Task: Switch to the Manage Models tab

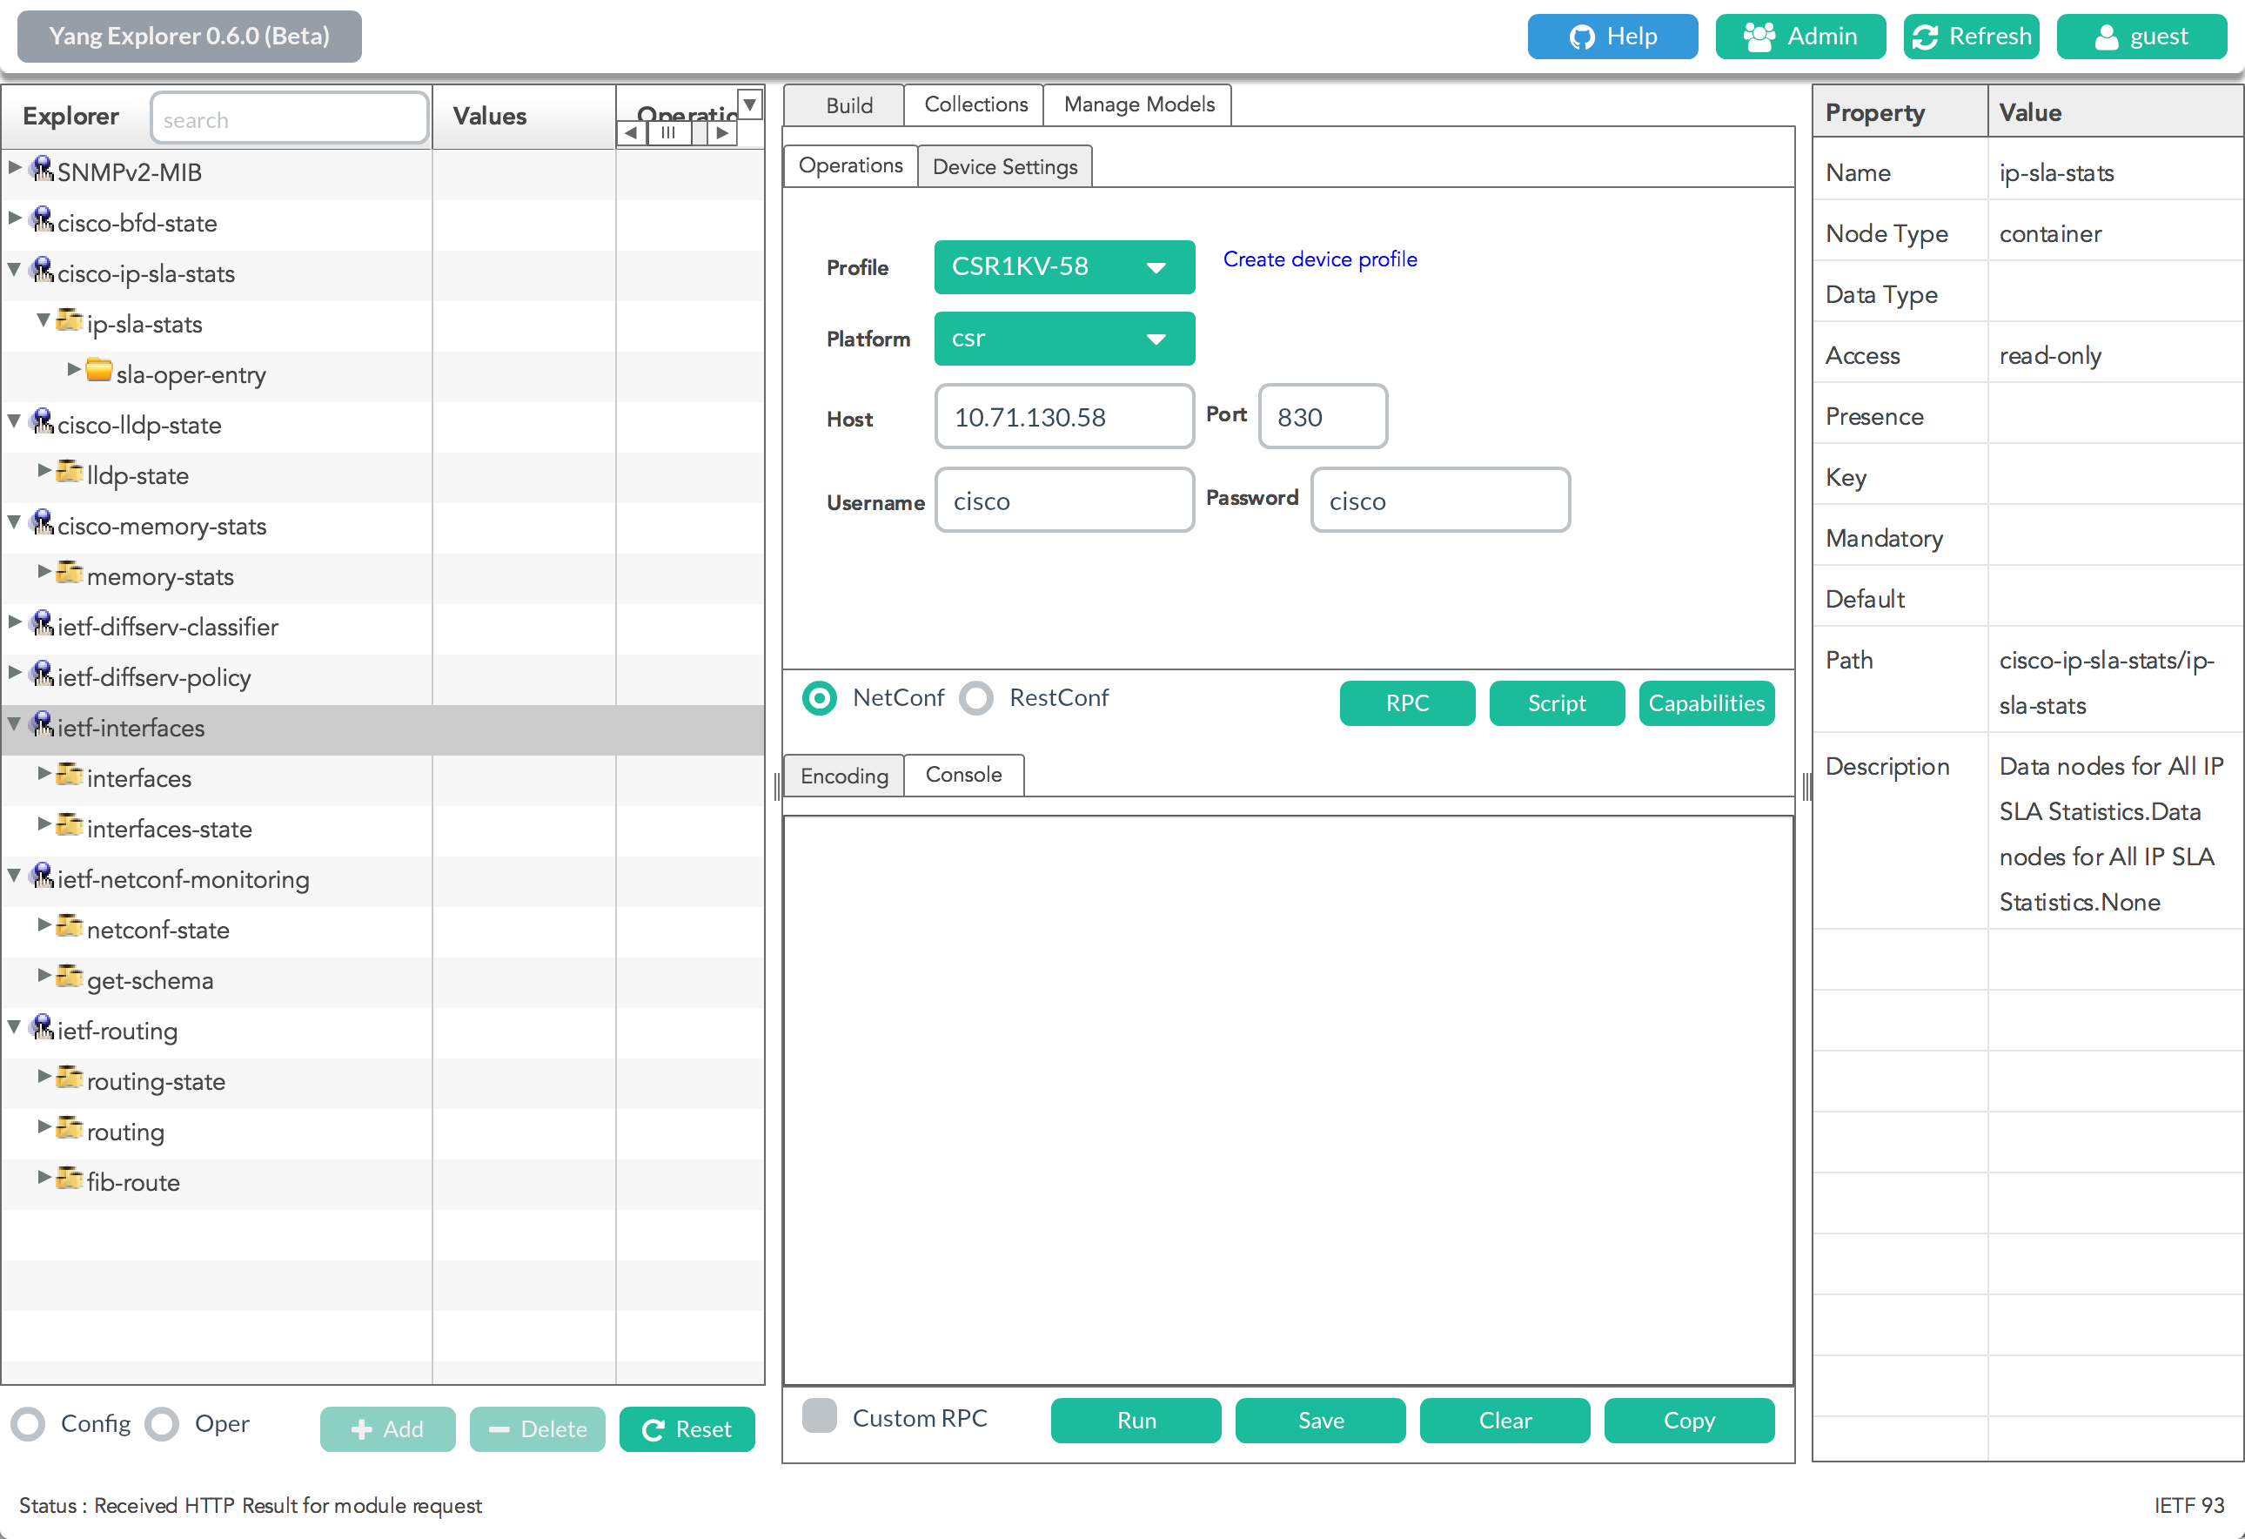Action: (x=1138, y=104)
